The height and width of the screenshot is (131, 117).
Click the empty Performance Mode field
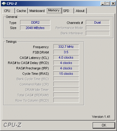[x=98, y=28]
